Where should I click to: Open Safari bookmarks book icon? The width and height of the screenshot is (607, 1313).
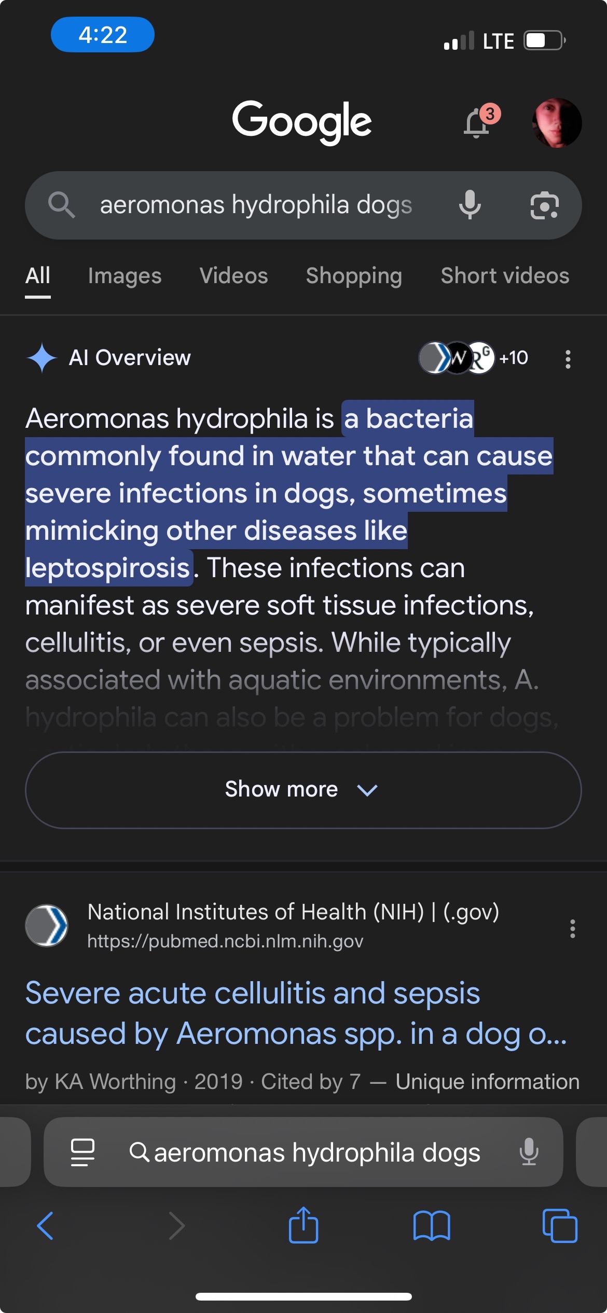click(432, 1226)
